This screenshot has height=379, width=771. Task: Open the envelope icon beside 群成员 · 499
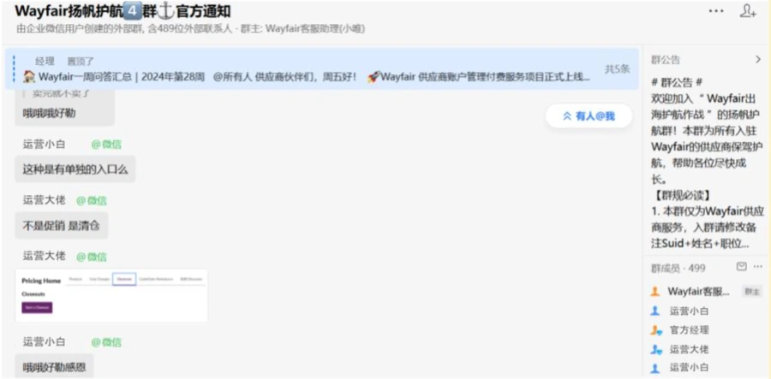click(x=742, y=267)
